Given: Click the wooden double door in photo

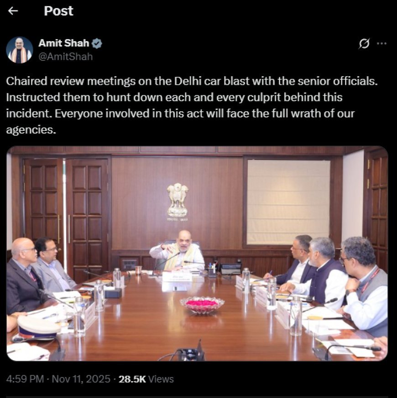Looking at the screenshot, I should [66, 218].
